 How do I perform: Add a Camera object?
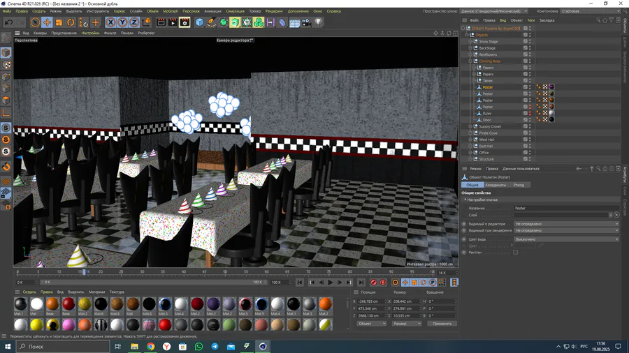[x=307, y=22]
